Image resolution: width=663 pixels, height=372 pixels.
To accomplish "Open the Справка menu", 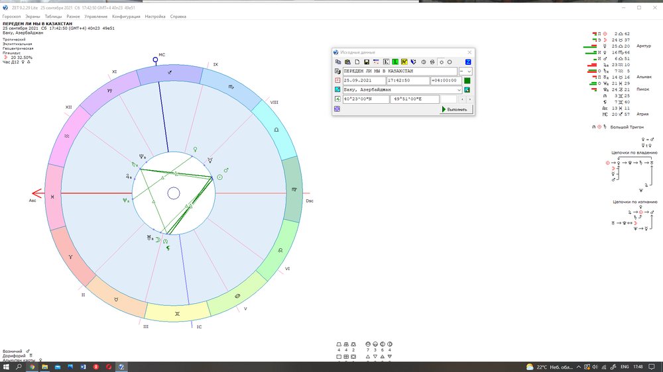I will click(178, 17).
